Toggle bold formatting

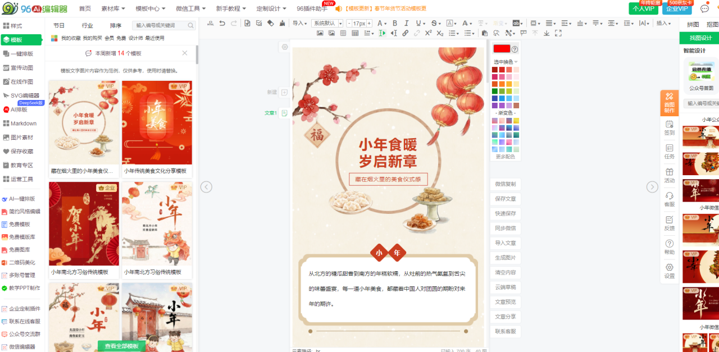pos(394,23)
